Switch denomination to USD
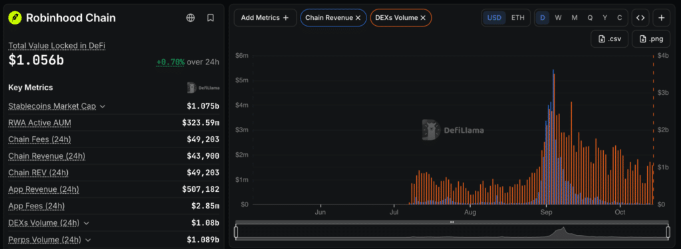Image resolution: width=681 pixels, height=249 pixels. pyautogui.click(x=494, y=18)
